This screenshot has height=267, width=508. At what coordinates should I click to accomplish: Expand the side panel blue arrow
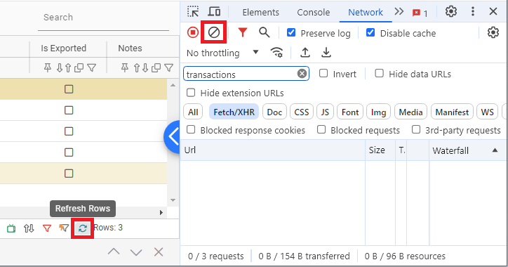(173, 136)
